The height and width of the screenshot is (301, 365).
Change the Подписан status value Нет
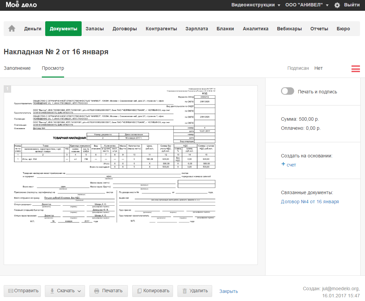[x=318, y=68]
